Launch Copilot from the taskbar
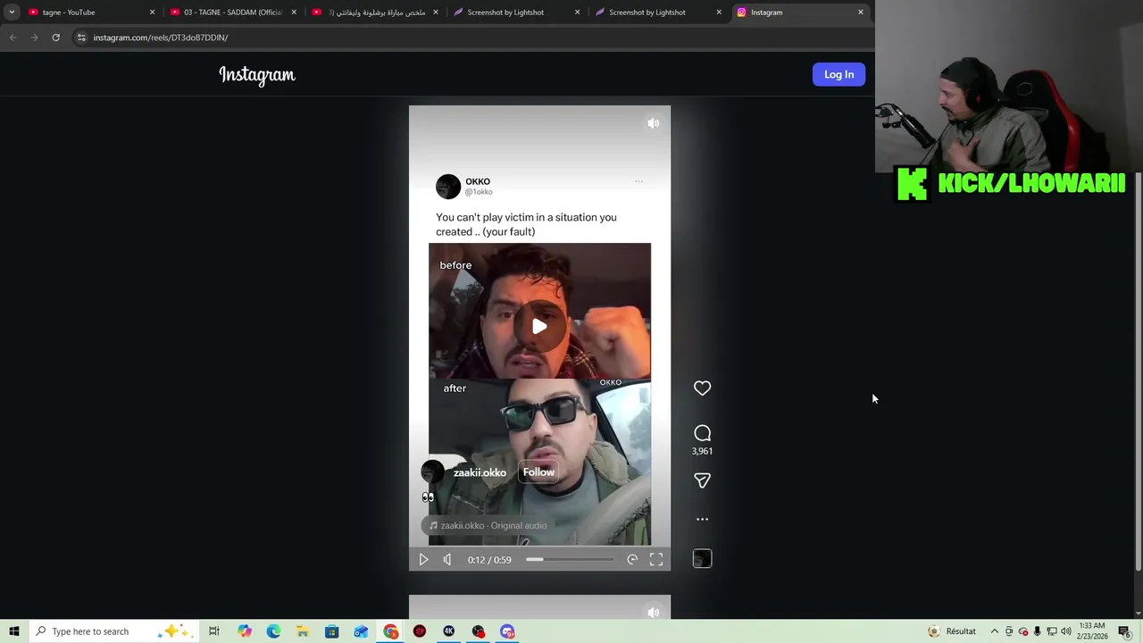The image size is (1143, 643). click(x=244, y=631)
